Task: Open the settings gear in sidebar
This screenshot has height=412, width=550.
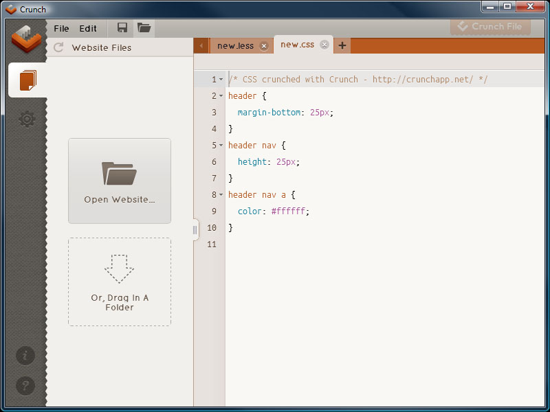Action: (27, 119)
